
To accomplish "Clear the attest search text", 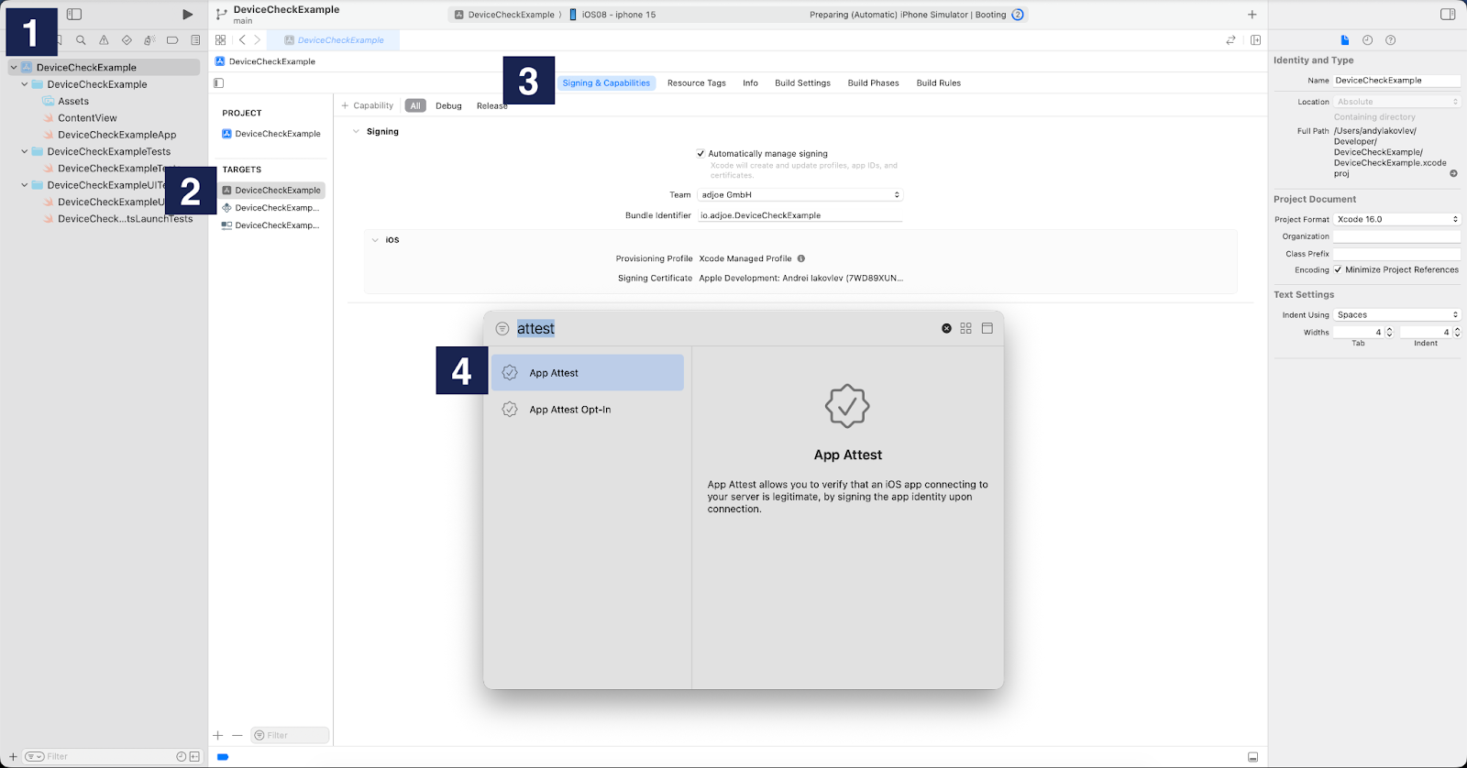I will pyautogui.click(x=946, y=328).
